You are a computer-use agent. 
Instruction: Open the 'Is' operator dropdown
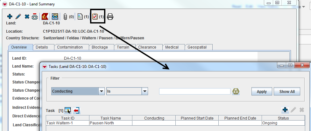point(145,91)
